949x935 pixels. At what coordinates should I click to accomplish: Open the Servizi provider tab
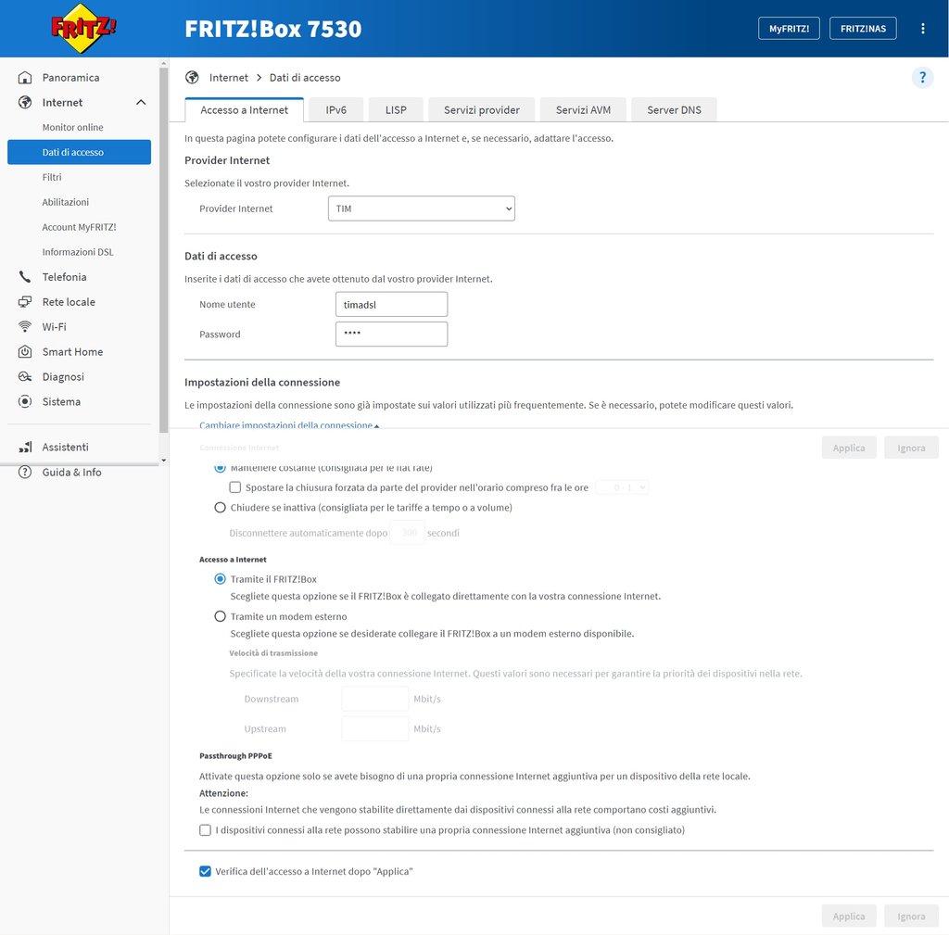coord(482,110)
